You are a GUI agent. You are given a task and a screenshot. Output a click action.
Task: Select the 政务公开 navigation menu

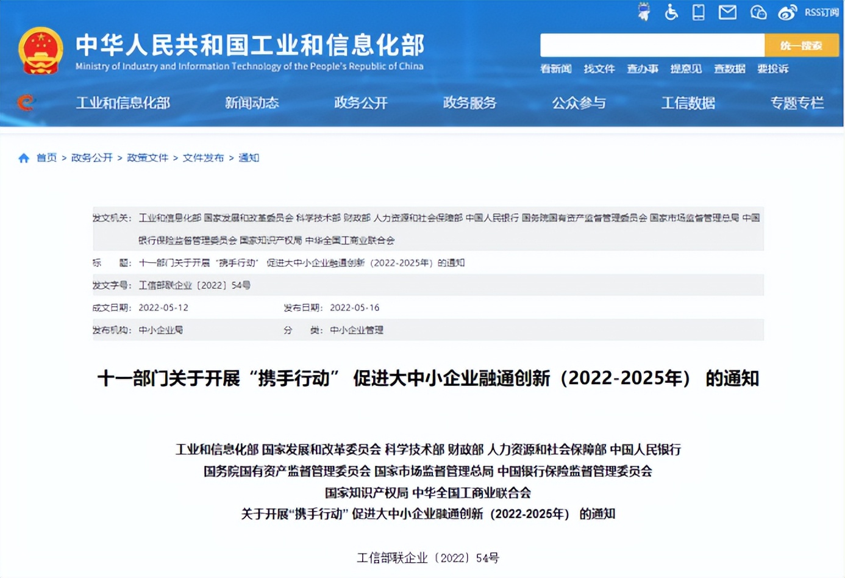tap(361, 103)
